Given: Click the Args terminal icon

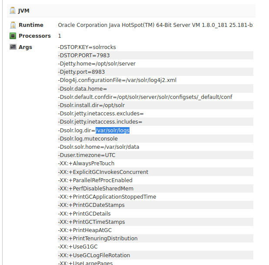Looking at the screenshot, I should [x=13, y=47].
